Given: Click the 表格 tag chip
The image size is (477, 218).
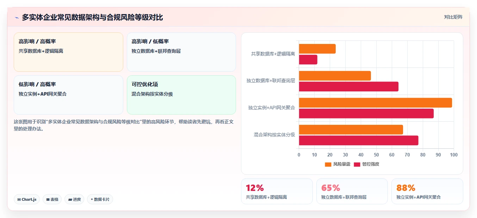Looking at the screenshot, I should tap(52, 199).
